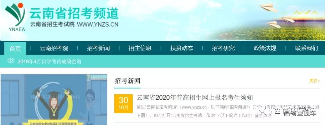Click WWW.YNZS.CN text in header
The width and height of the screenshot is (325, 125).
click(x=97, y=25)
